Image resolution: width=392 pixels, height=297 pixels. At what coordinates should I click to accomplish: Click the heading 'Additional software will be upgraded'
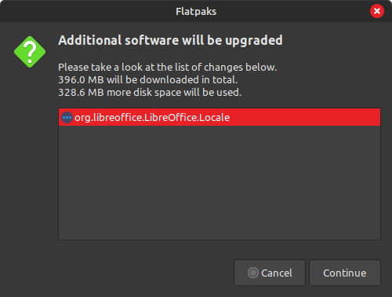point(170,40)
